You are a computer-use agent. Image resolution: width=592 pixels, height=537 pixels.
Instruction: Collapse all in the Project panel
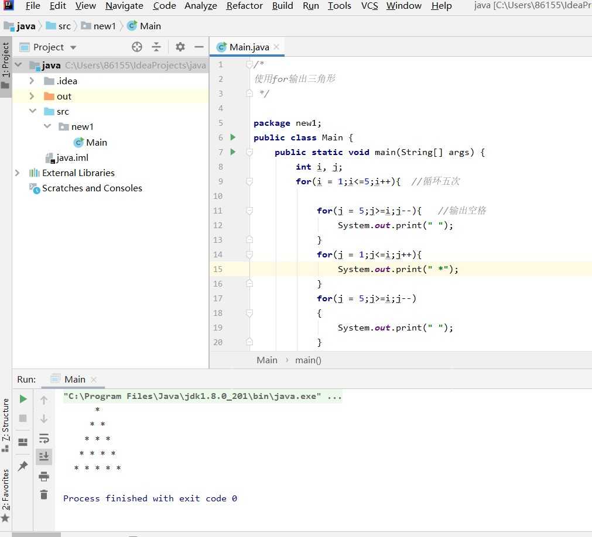[156, 47]
